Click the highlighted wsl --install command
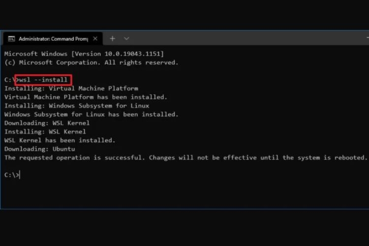 pos(43,80)
